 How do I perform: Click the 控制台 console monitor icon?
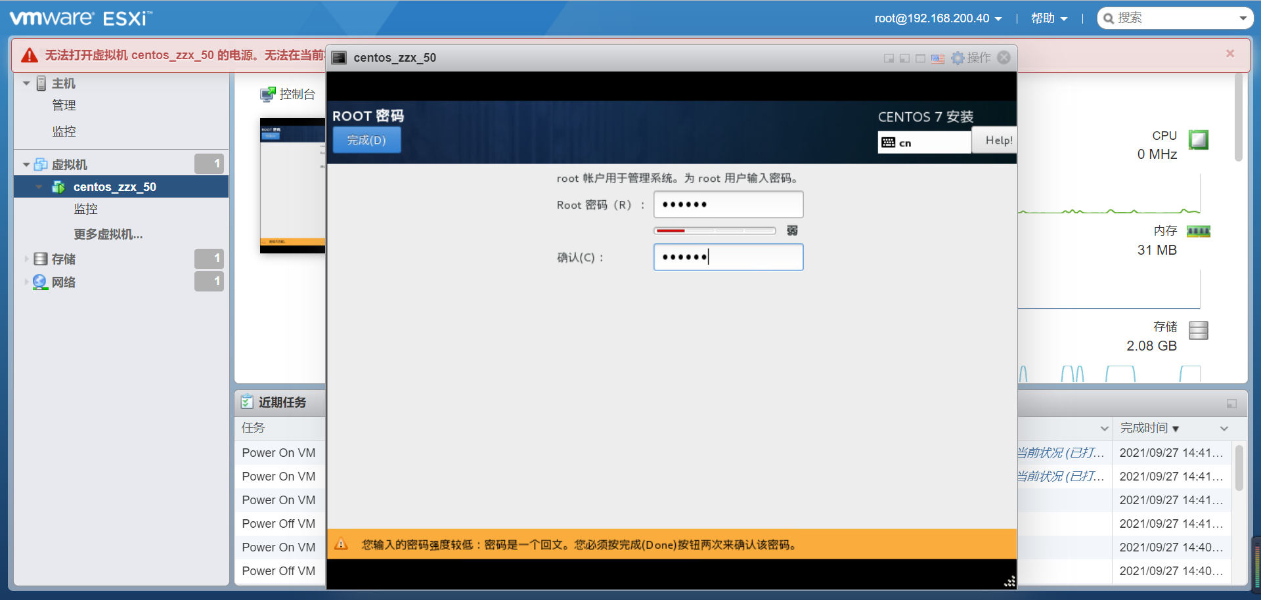pos(268,95)
